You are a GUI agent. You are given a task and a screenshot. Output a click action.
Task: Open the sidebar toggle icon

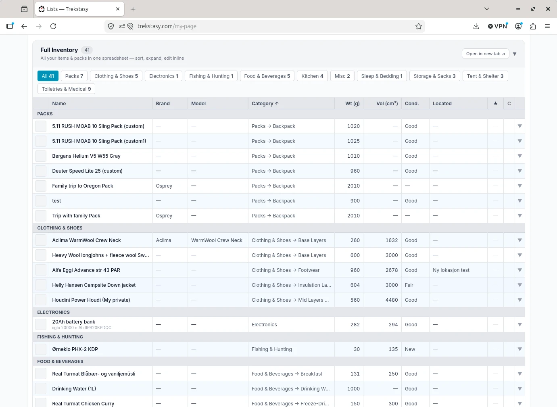tap(10, 26)
